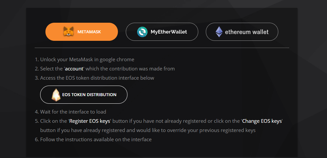Click the 'Register EOS keys' highlighted text
The width and height of the screenshot is (327, 158).
90,121
